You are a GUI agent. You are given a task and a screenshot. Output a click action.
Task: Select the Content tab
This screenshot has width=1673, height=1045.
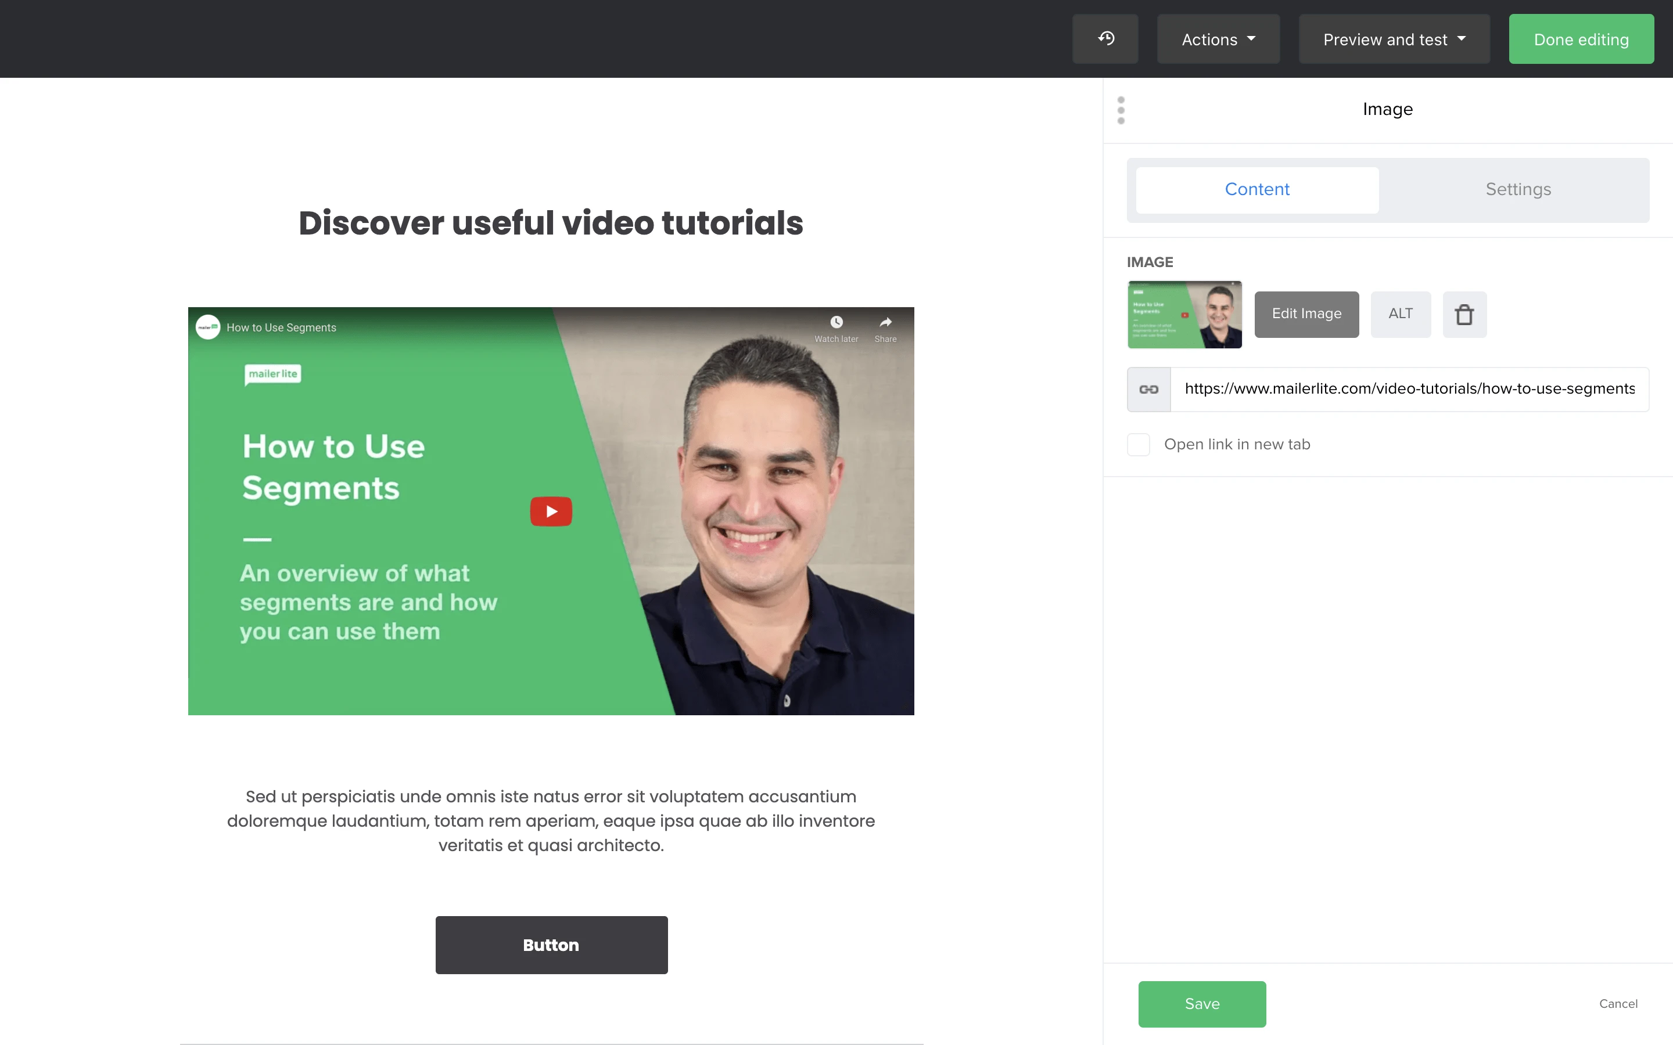tap(1256, 189)
